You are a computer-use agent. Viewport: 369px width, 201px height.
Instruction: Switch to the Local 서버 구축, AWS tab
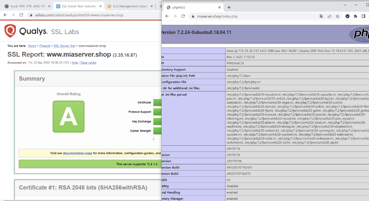(x=27, y=6)
